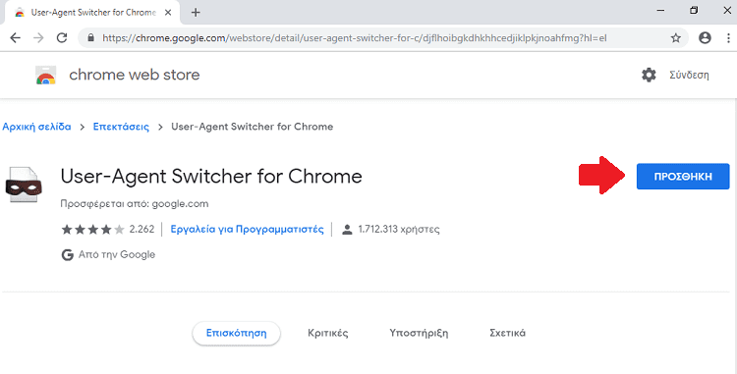Click the 2.262 ratings count
Image resolution: width=737 pixels, height=374 pixels.
click(142, 230)
